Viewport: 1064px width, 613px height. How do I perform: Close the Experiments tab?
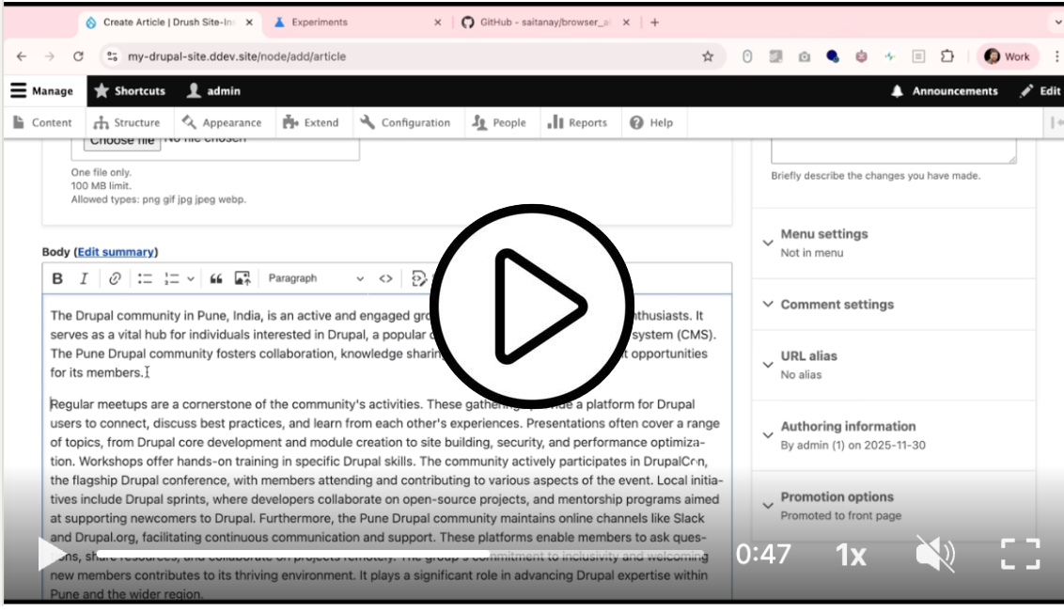click(x=438, y=23)
